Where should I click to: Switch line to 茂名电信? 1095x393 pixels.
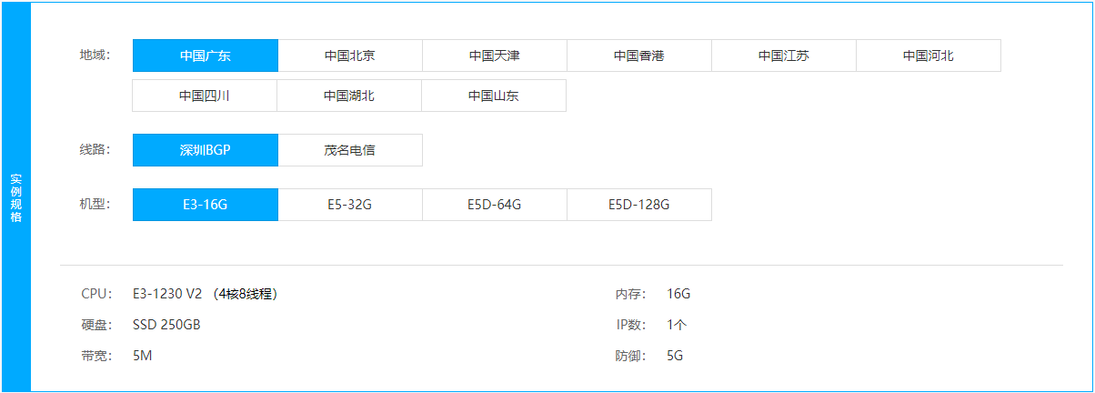(350, 150)
